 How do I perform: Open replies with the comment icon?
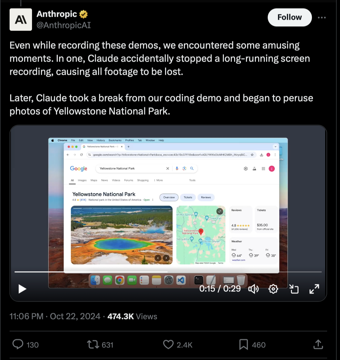[x=18, y=345]
